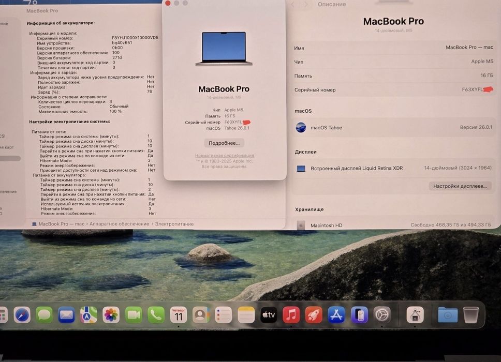Click the Заряд (%) 76 line
501x362 pixels.
tap(95, 92)
